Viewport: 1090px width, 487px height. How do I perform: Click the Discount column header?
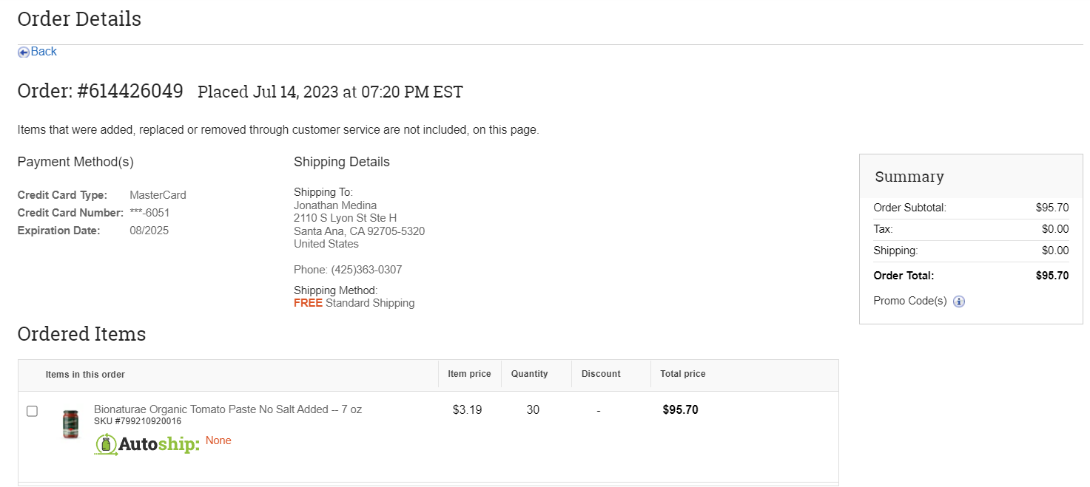601,374
